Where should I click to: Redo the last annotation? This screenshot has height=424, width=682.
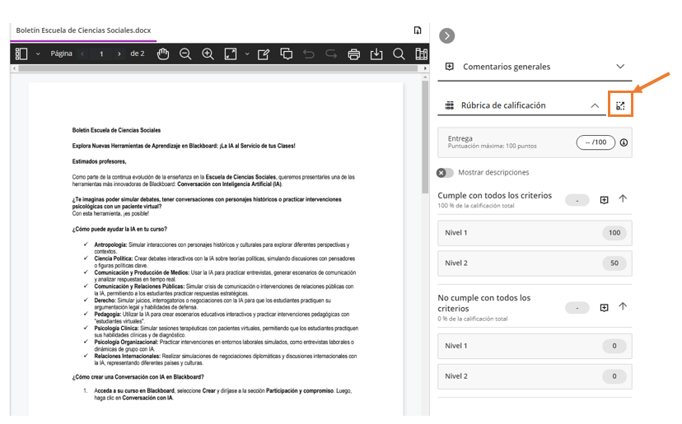pyautogui.click(x=331, y=54)
